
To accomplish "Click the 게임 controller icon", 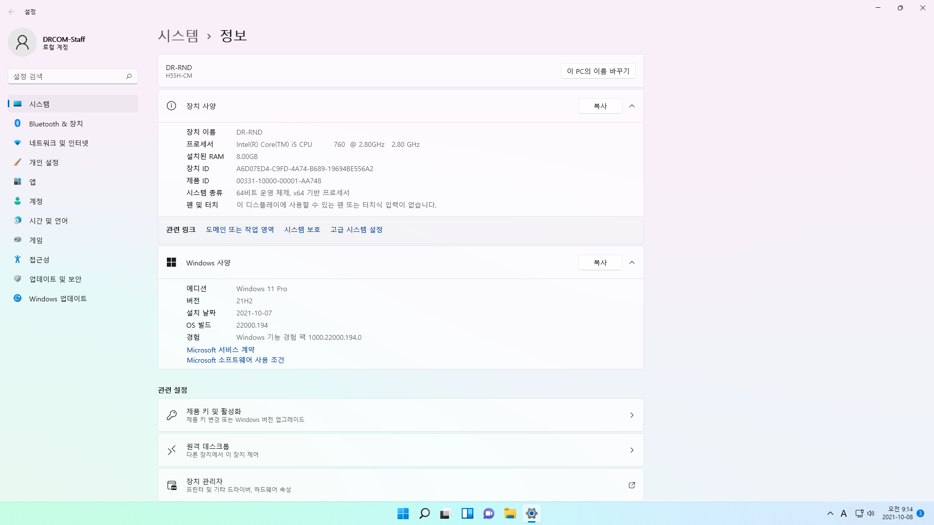I will [x=18, y=240].
